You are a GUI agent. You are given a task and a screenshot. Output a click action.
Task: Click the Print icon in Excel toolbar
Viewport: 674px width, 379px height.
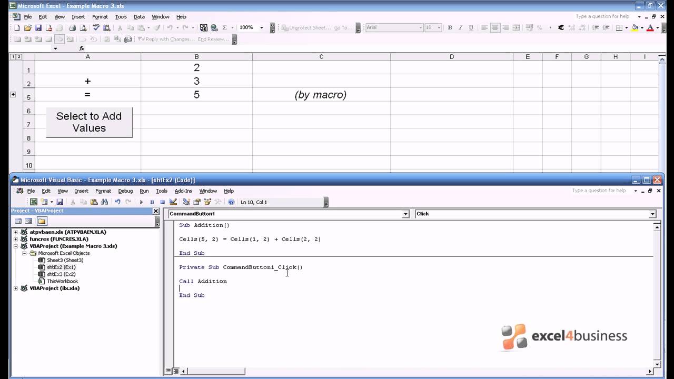[x=72, y=28]
